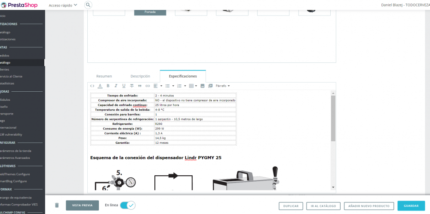Expand the alignment options arrow
The height and width of the screenshot is (214, 430).
pos(161,86)
